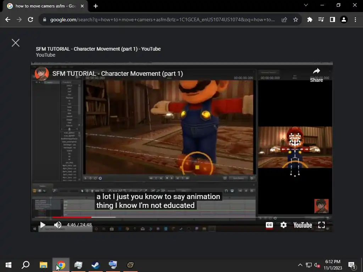
Task: Open Source Filmmaker taskbar icon
Action: pos(130,265)
